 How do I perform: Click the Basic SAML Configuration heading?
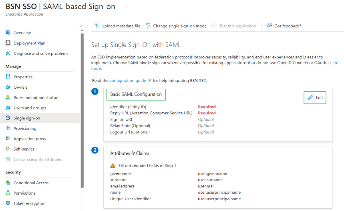coord(136,94)
